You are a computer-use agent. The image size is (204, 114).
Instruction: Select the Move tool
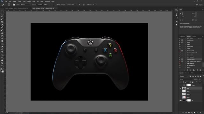point(2,11)
